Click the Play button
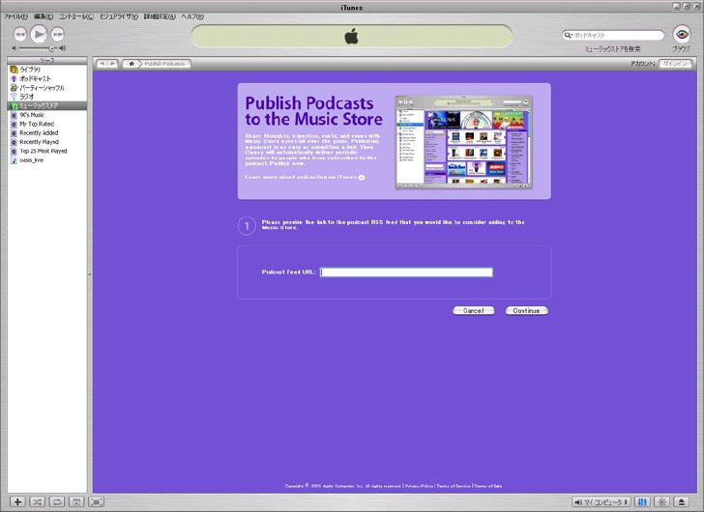The width and height of the screenshot is (704, 512). click(x=39, y=34)
